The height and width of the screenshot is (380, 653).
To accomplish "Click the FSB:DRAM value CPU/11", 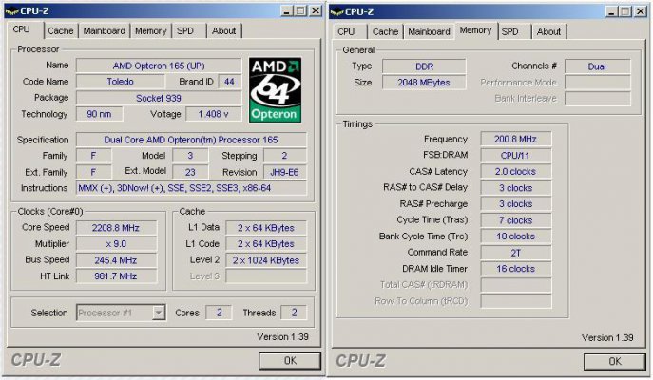I will (x=516, y=155).
